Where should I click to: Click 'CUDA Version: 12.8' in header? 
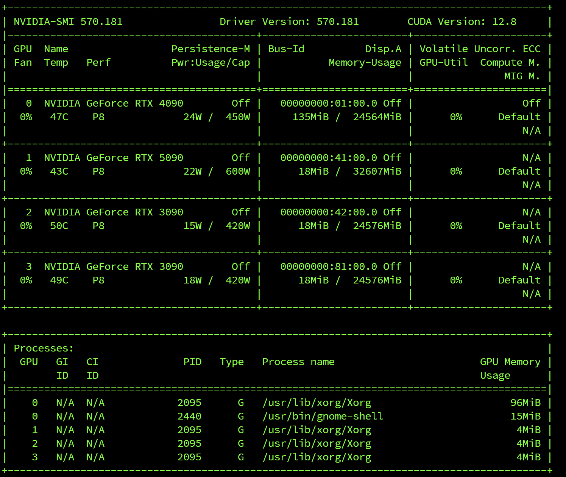pos(462,22)
